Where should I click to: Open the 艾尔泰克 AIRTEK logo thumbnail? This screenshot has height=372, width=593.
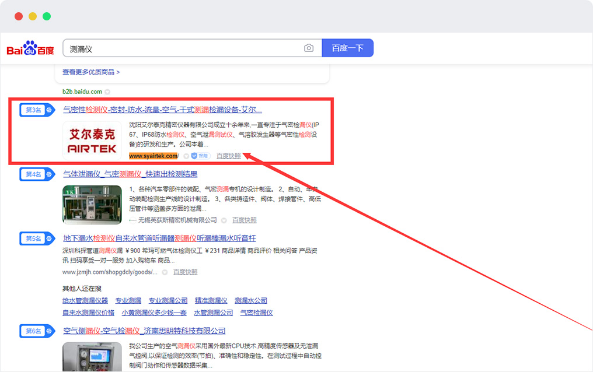(x=92, y=141)
